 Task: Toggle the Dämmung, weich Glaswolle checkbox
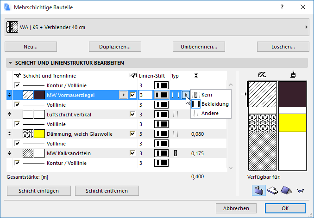tap(133, 133)
